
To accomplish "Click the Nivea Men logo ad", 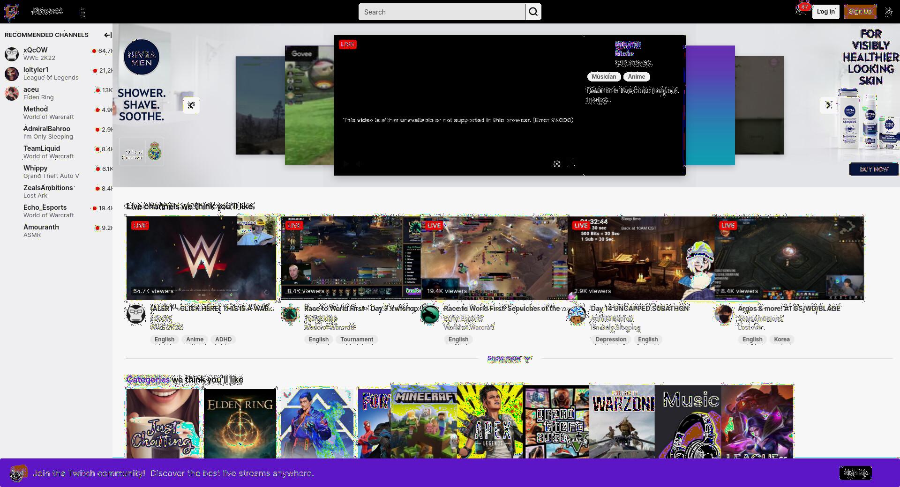I will [x=142, y=57].
